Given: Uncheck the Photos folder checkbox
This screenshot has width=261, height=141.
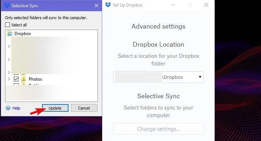Looking at the screenshot, I should (16, 79).
